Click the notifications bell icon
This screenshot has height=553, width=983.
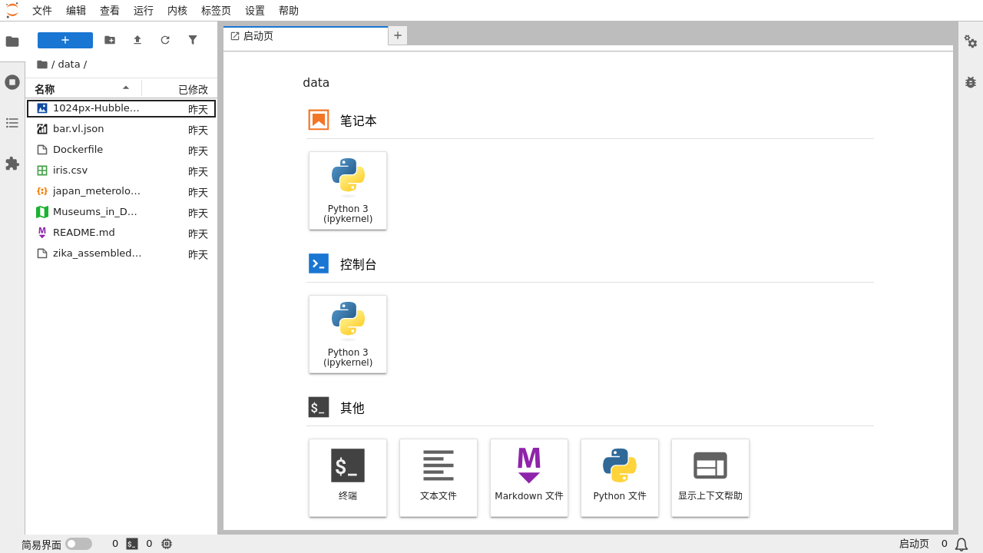coord(961,545)
